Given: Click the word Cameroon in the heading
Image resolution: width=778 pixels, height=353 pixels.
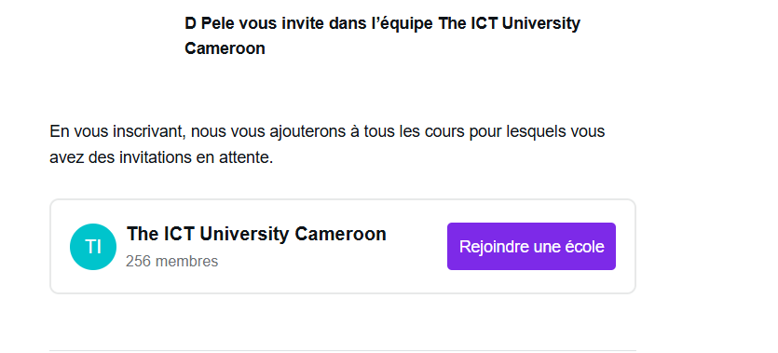Looking at the screenshot, I should click(225, 48).
